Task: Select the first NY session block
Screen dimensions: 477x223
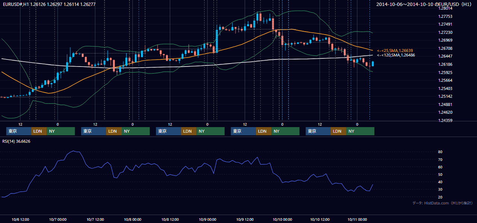Action: point(61,131)
